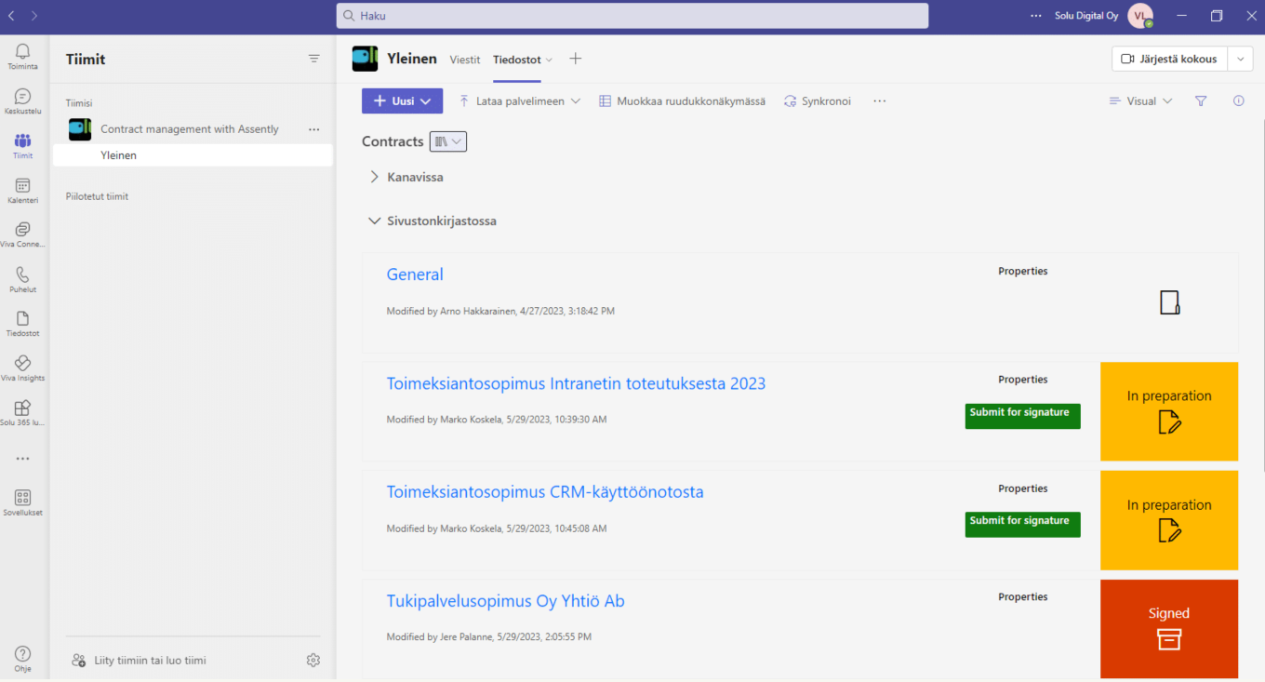The height and width of the screenshot is (682, 1265).
Task: Expand the Kanavissa section
Action: coord(375,177)
